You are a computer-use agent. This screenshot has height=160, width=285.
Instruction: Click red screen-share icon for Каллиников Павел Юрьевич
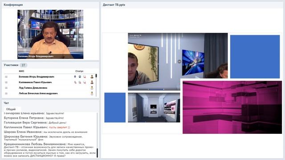point(85,82)
